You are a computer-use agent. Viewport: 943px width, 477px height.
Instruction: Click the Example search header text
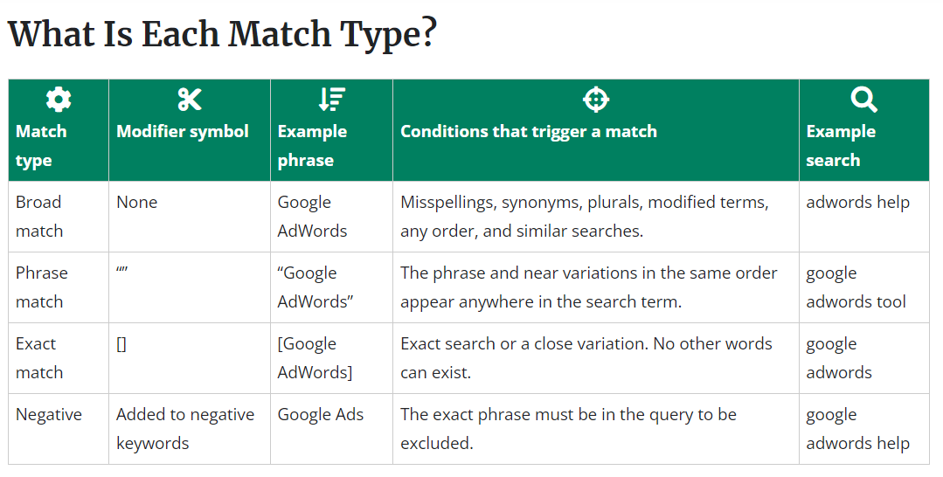tap(841, 146)
